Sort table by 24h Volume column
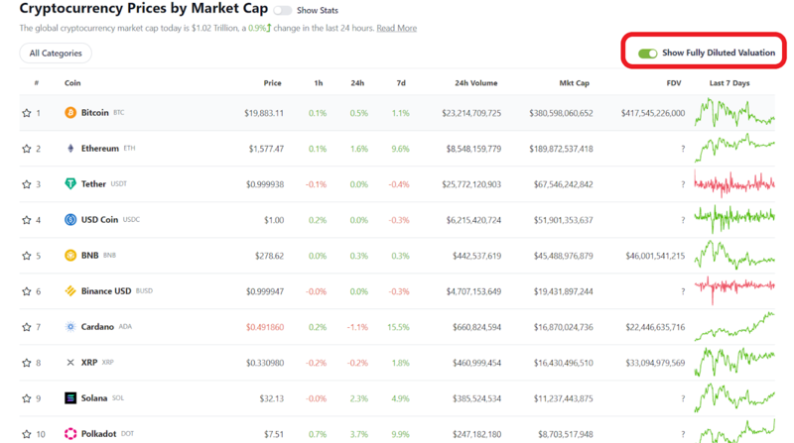This screenshot has height=443, width=794. coord(476,83)
